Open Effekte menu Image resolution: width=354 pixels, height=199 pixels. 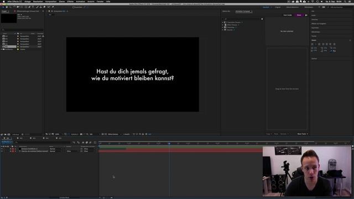tap(70, 1)
